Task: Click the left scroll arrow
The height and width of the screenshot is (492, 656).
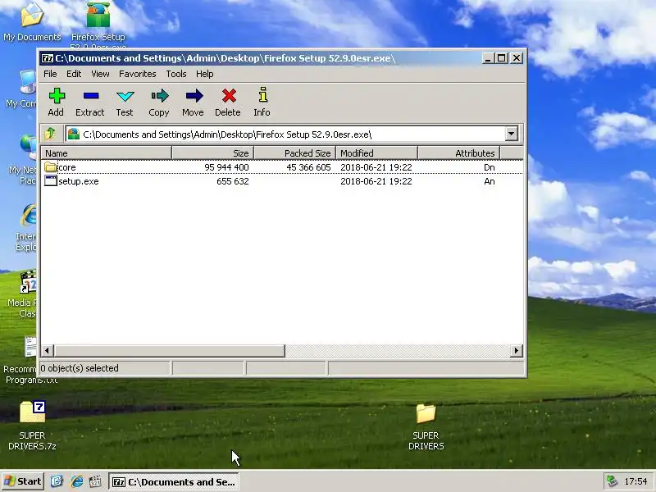Action: [x=48, y=351]
